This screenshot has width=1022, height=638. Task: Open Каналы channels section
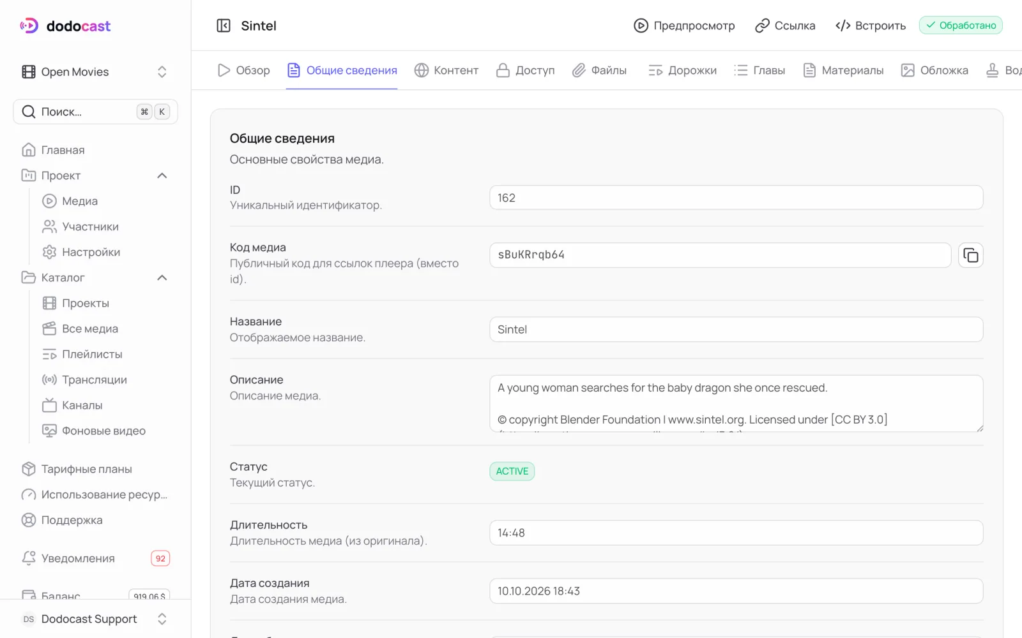(72, 405)
